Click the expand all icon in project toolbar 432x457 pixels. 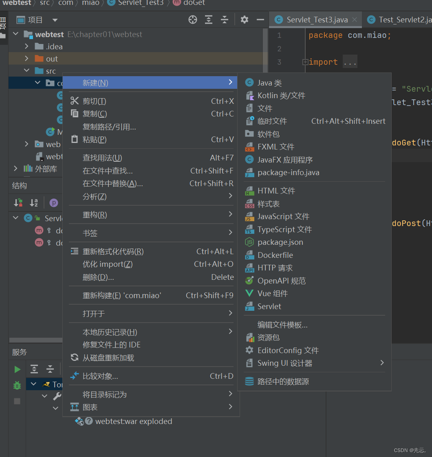[209, 20]
